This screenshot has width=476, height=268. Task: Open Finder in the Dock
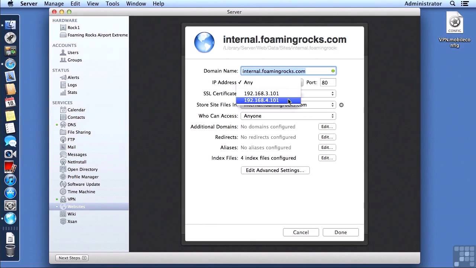(x=10, y=25)
